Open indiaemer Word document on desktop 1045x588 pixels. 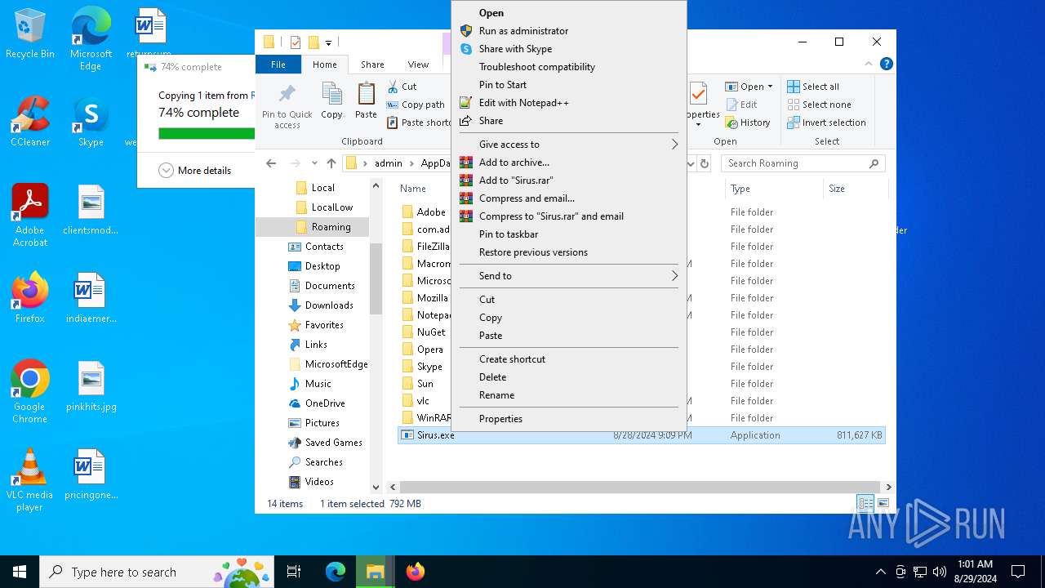(x=91, y=297)
